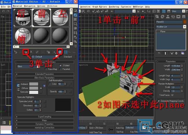The height and width of the screenshot is (135, 188).
Task: Click the Specular color swatch
Action: (x=34, y=92)
